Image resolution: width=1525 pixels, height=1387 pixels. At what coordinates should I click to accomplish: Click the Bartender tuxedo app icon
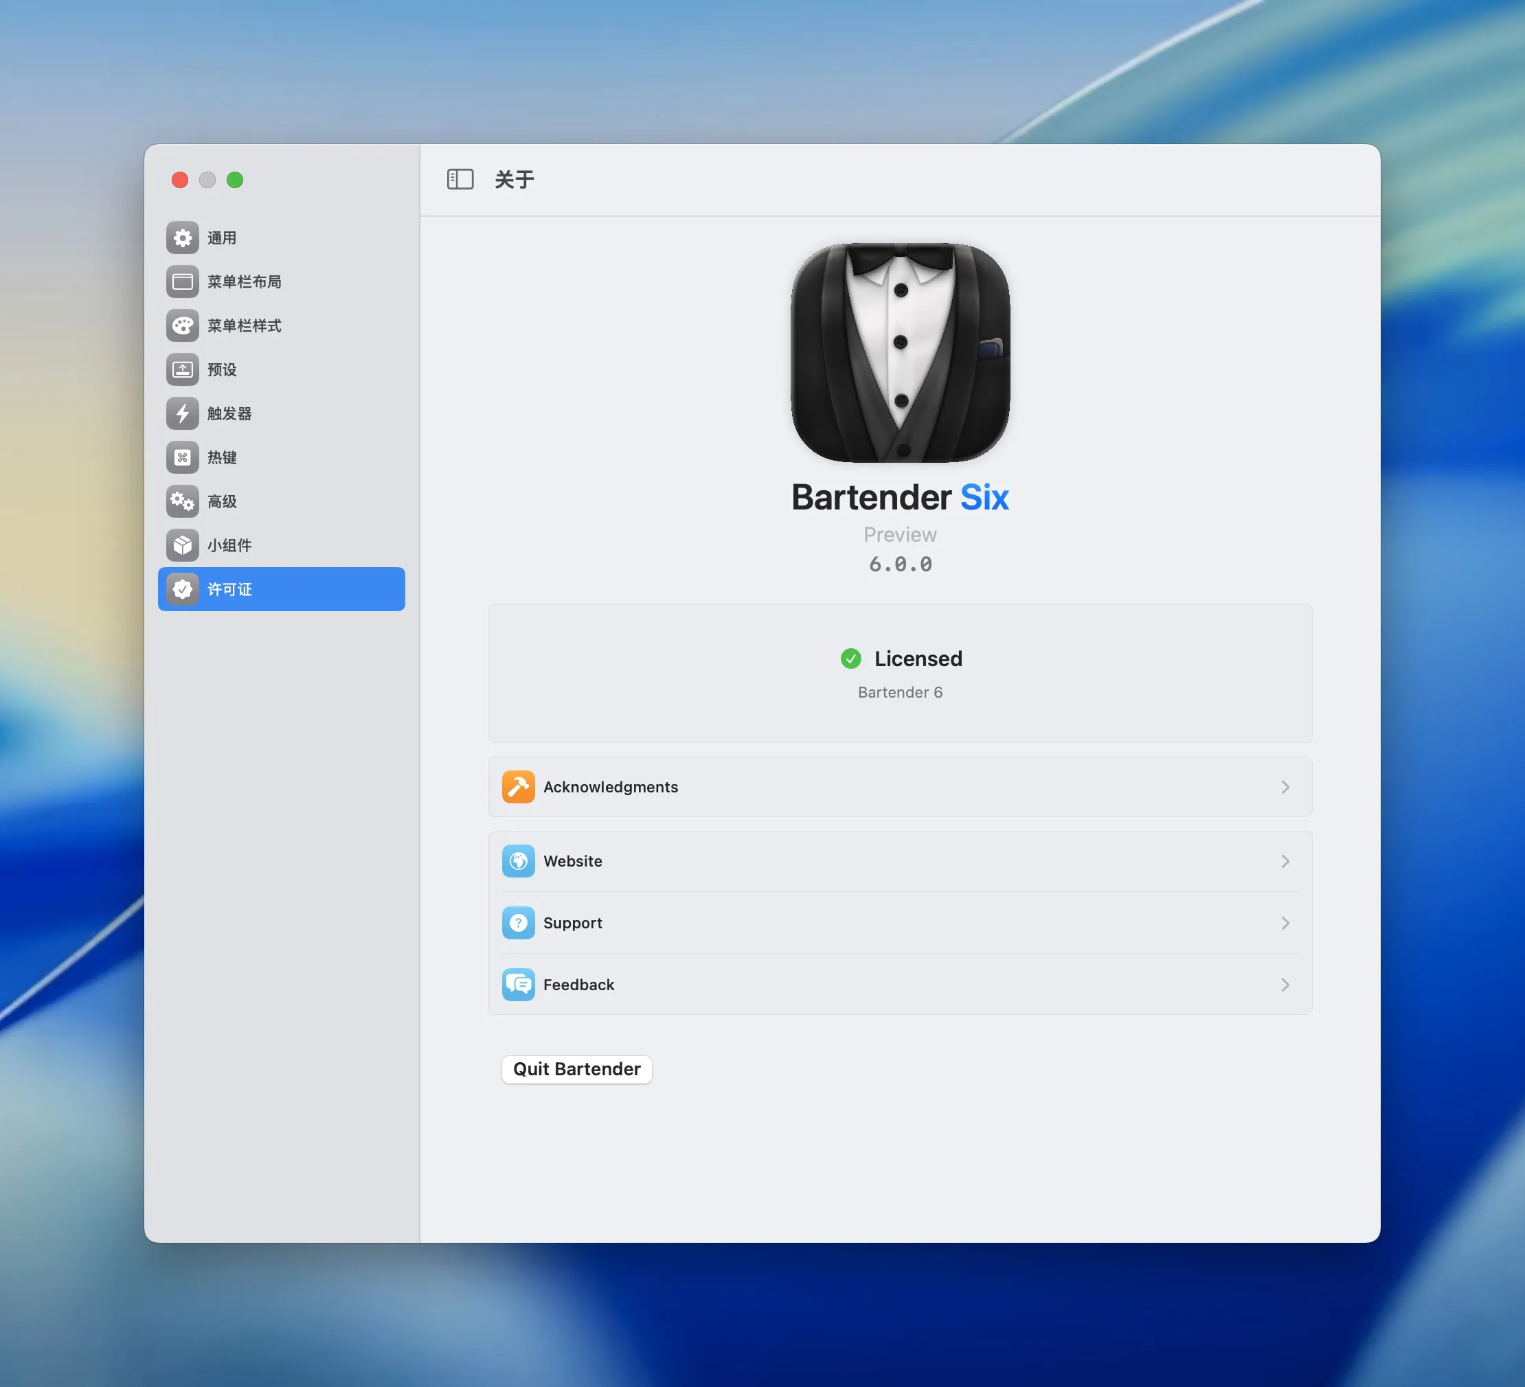click(900, 352)
